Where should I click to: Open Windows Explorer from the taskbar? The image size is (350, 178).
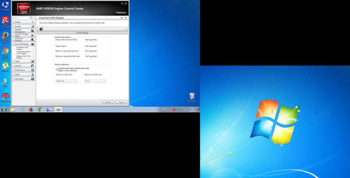pos(13,109)
